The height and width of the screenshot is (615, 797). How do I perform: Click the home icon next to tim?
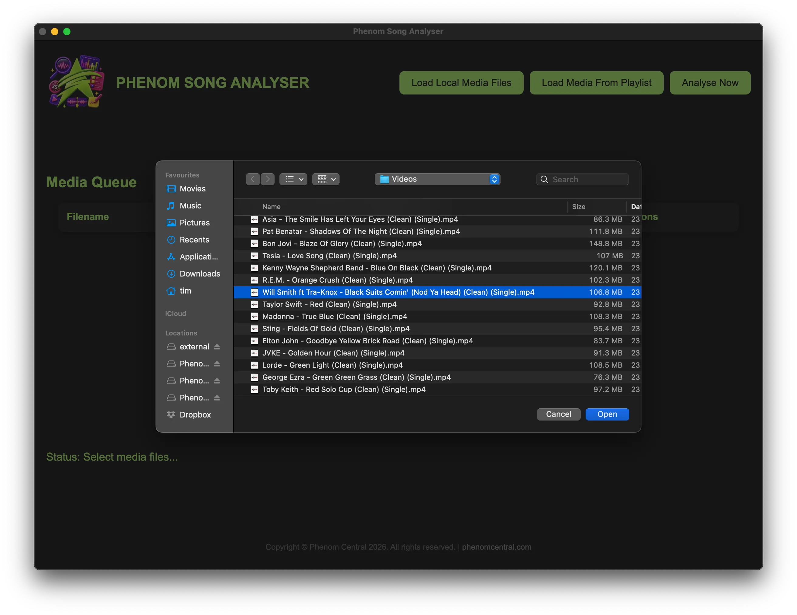tap(171, 290)
